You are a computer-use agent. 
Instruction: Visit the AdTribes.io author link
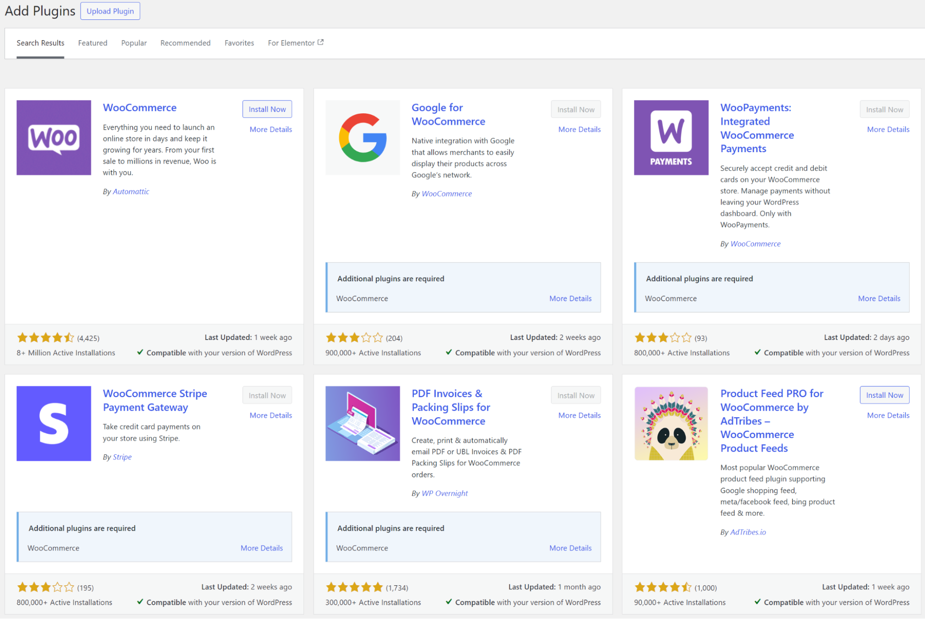[x=748, y=532]
